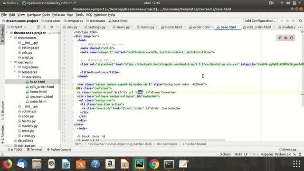Open the Python Console tool window
Viewport: 304px width, 171px height.
(x=59, y=150)
